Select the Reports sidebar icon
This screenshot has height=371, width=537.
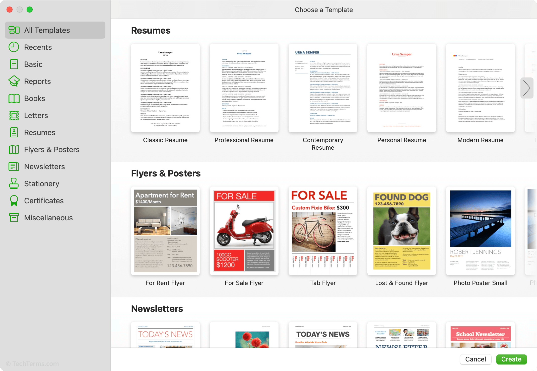tap(14, 81)
